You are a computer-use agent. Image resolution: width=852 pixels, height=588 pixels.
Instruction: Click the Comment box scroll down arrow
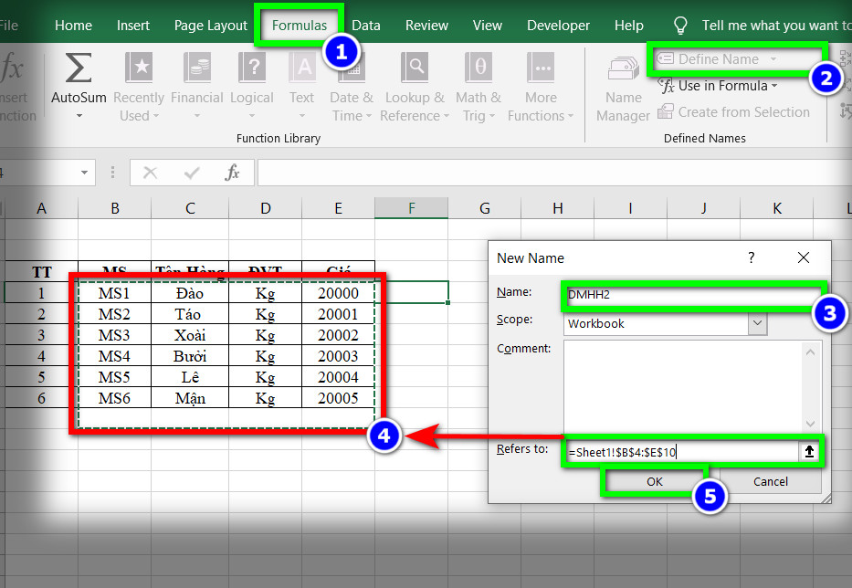coord(810,424)
